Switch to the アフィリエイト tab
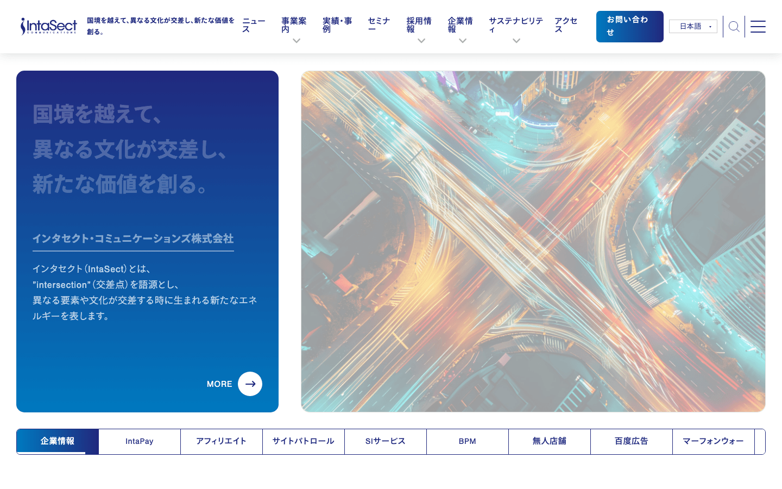 click(222, 441)
